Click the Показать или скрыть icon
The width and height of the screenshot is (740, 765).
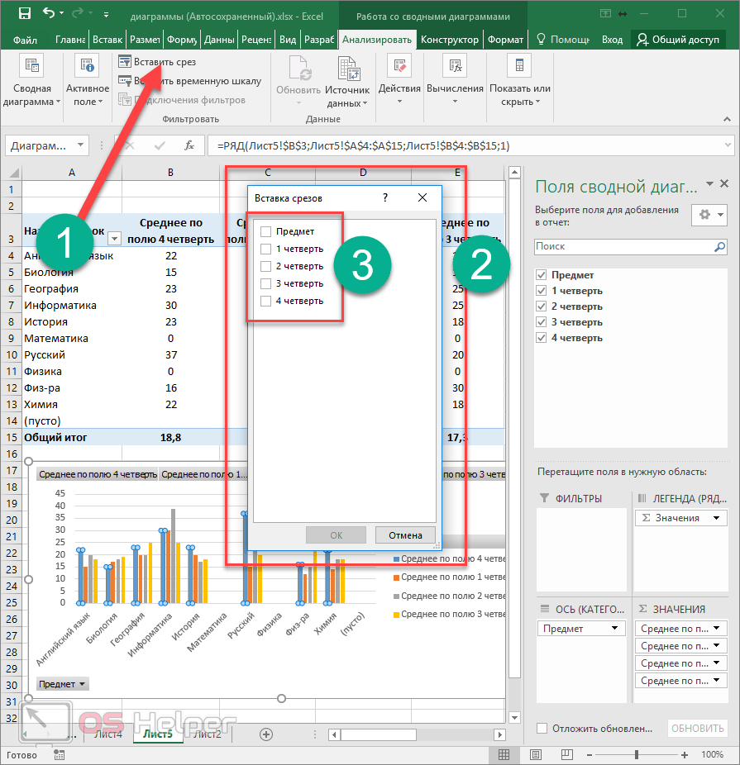click(519, 68)
